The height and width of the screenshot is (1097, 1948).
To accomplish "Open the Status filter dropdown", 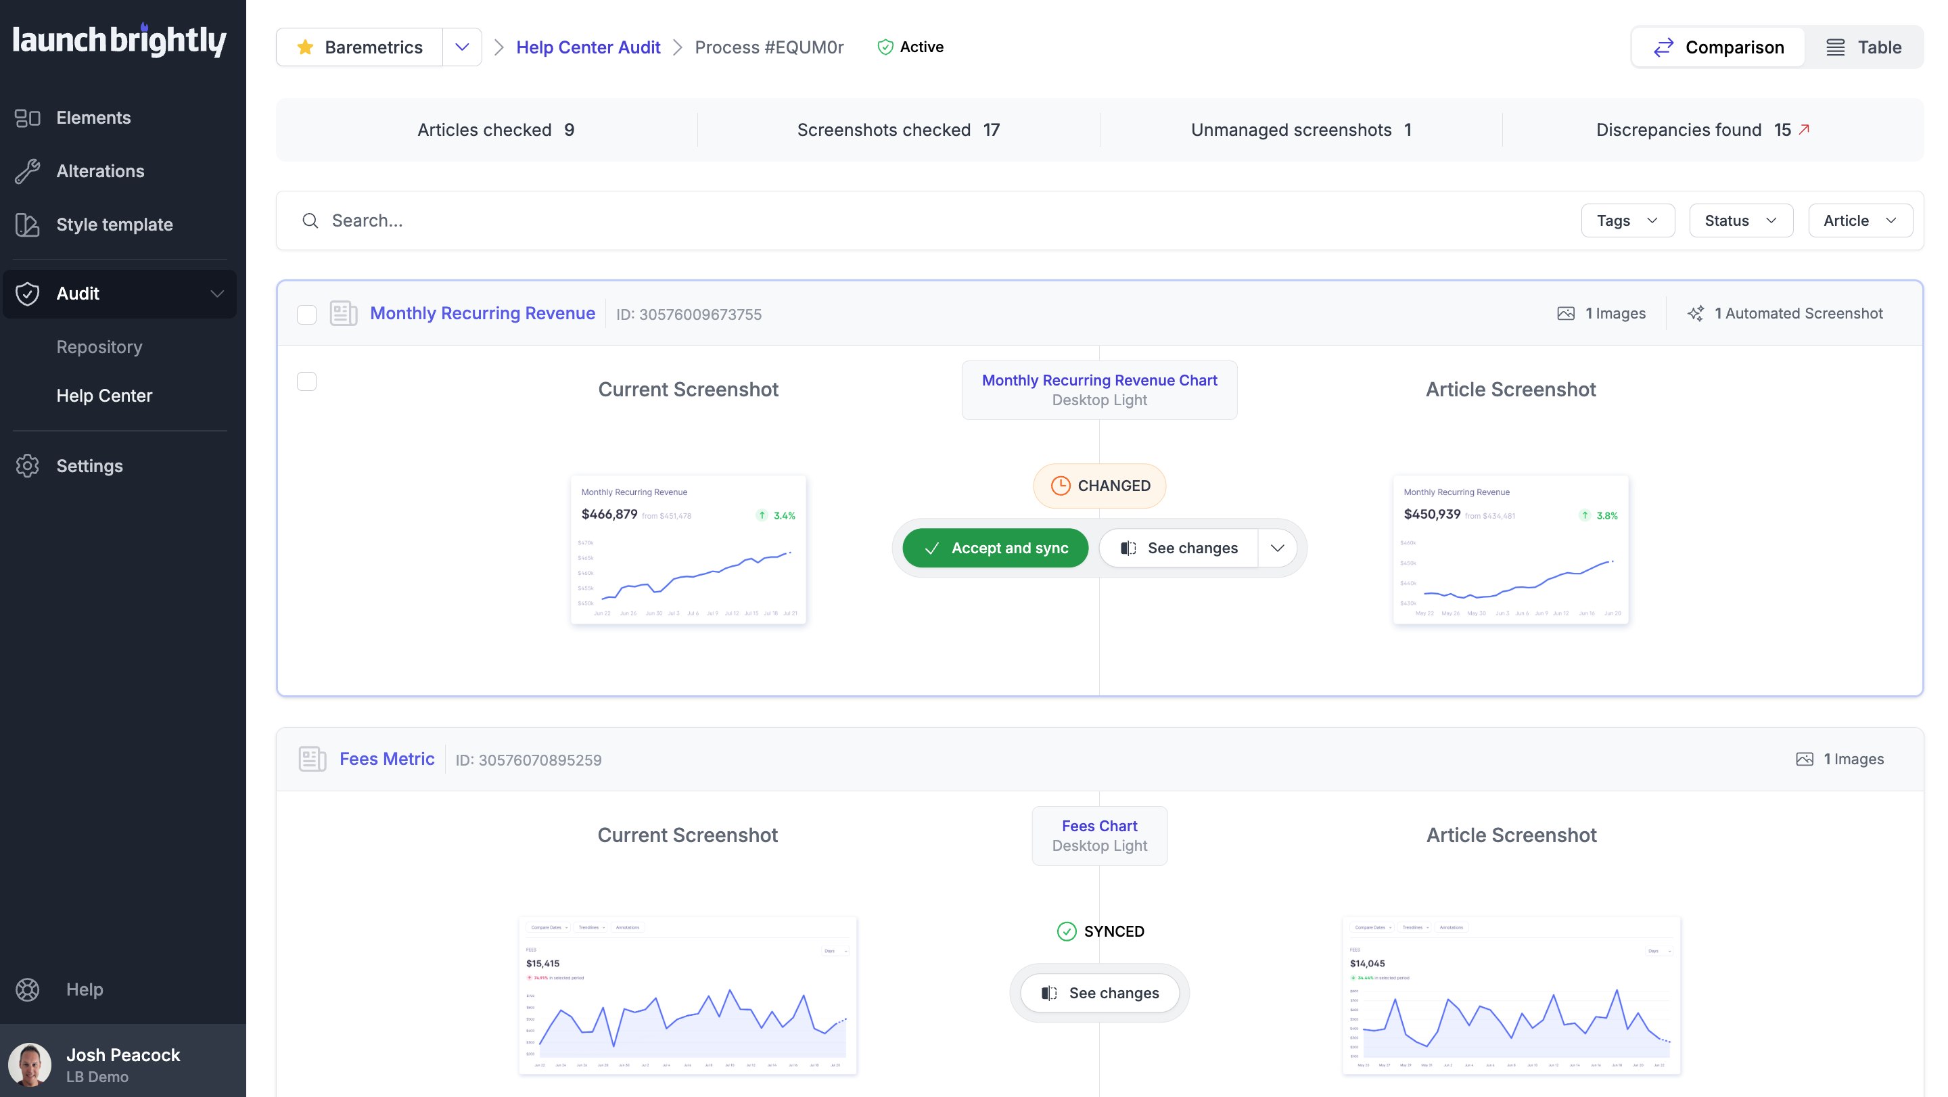I will [1741, 220].
